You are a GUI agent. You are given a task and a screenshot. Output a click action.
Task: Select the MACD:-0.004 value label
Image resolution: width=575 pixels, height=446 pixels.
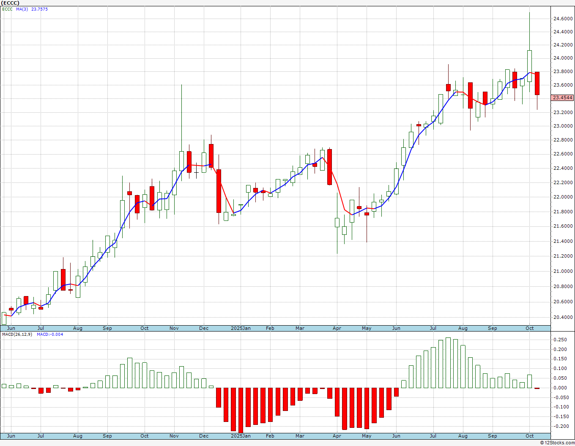(x=50, y=334)
